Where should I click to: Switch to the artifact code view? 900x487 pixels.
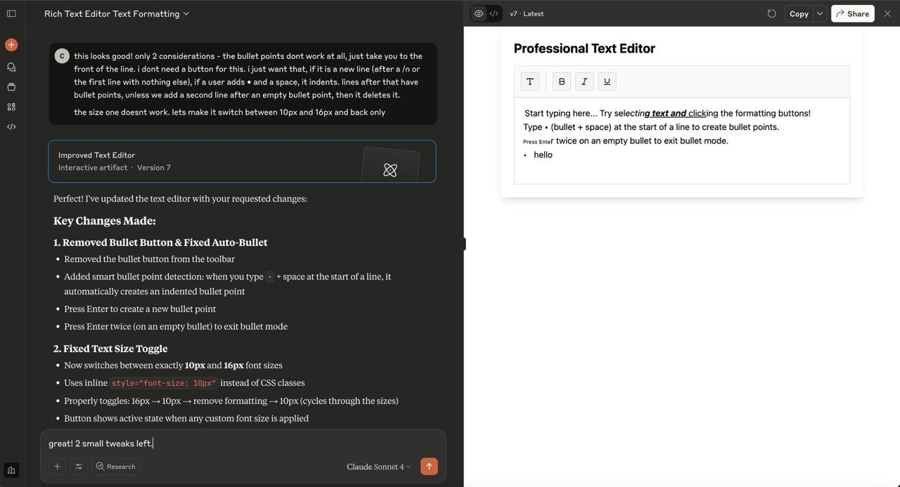pyautogui.click(x=494, y=13)
